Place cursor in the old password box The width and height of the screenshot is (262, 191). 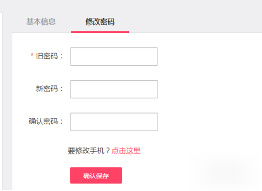tap(114, 56)
